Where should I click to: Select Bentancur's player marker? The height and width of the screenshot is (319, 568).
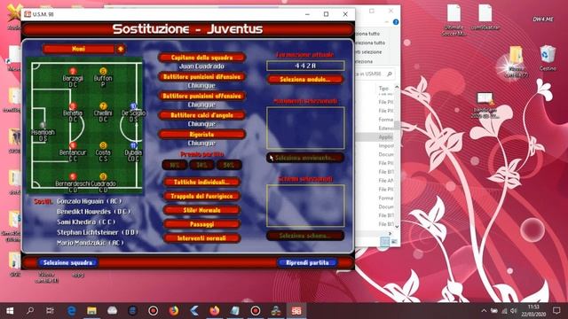point(73,145)
